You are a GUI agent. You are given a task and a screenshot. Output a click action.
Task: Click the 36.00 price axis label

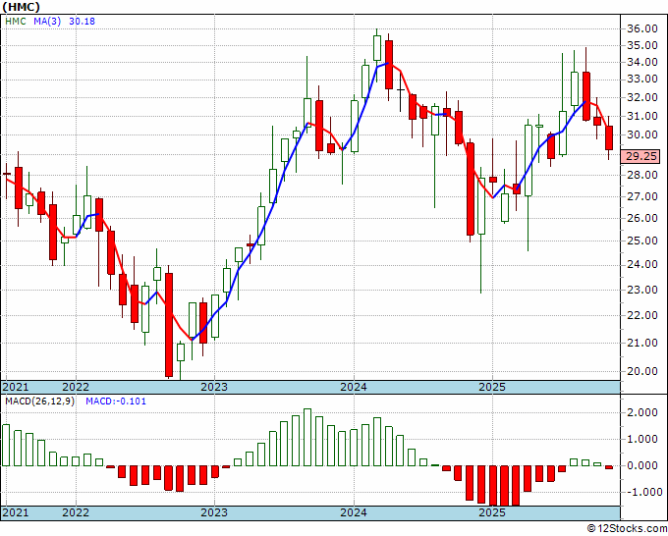[x=642, y=28]
